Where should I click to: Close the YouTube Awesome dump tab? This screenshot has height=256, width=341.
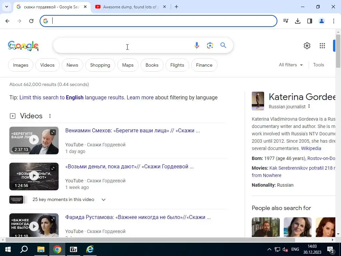(x=165, y=7)
